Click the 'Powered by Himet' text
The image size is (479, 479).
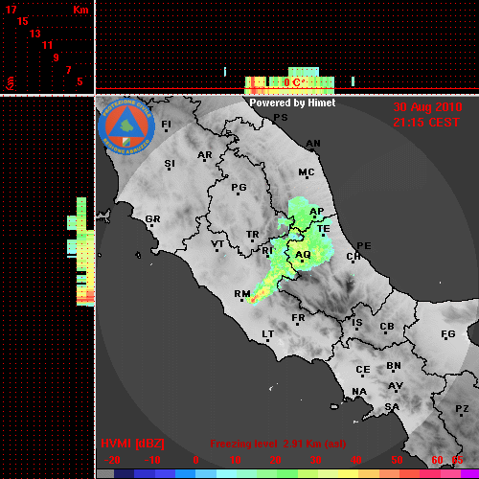(x=292, y=103)
